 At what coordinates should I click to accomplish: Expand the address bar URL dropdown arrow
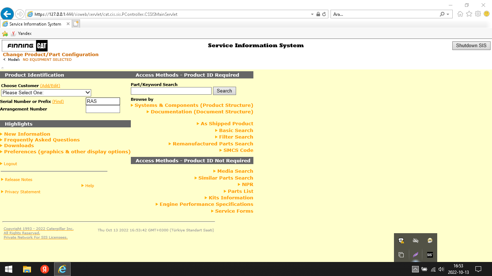click(x=312, y=14)
